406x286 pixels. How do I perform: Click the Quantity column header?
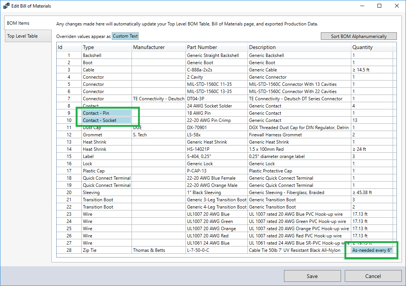click(372, 47)
